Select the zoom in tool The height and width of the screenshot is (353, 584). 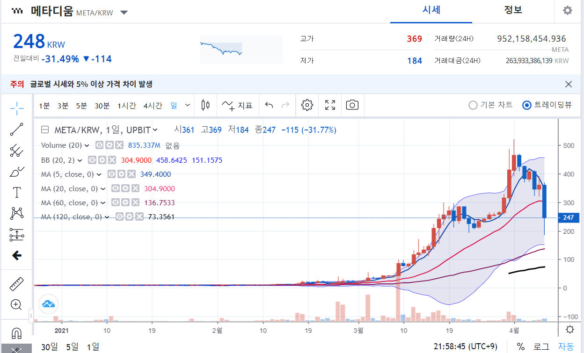click(17, 305)
